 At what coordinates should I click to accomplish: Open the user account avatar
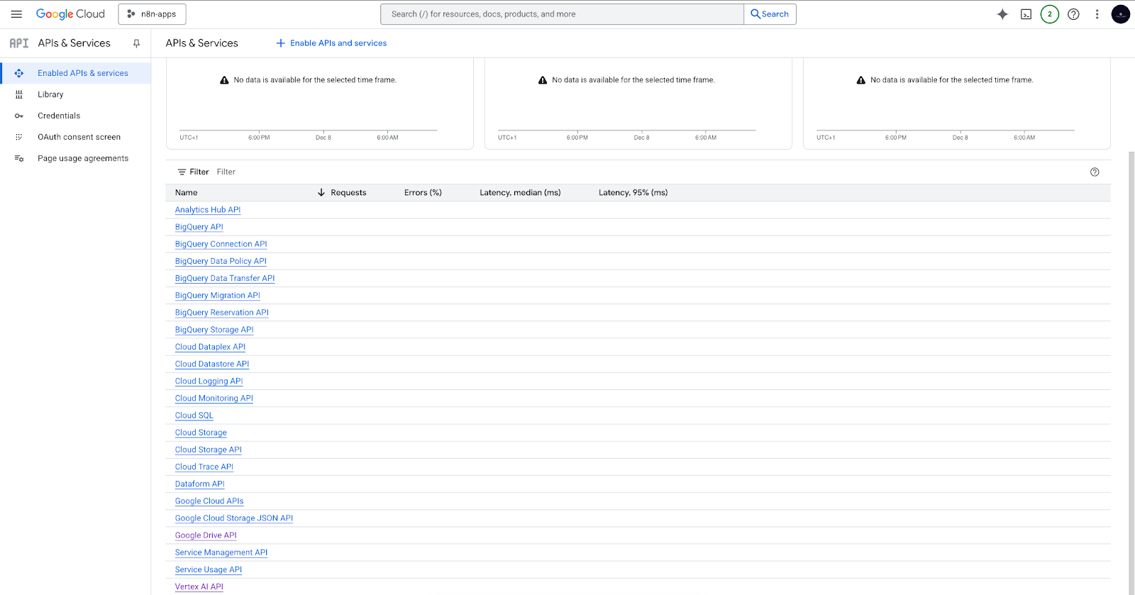click(x=1121, y=14)
